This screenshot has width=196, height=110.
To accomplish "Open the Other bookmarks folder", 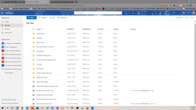I will [189, 9].
